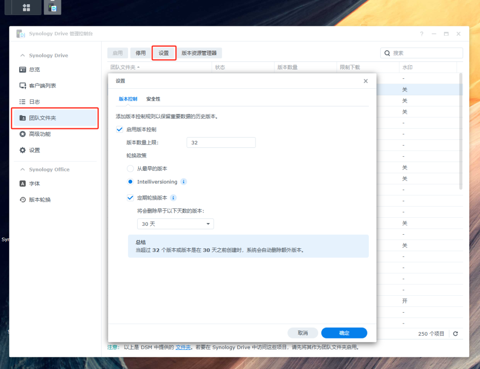Click the Synology Drive taskbar icon
480x369 pixels.
[52, 7]
